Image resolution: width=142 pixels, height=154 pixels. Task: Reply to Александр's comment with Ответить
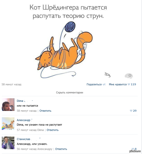[x=52, y=130]
